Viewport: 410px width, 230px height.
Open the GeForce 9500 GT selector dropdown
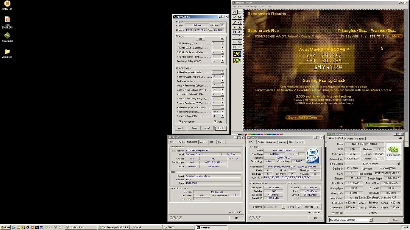(x=371, y=220)
